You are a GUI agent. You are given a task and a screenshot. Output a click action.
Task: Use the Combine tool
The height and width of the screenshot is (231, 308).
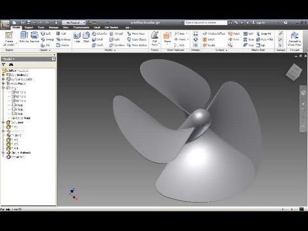coord(117,45)
